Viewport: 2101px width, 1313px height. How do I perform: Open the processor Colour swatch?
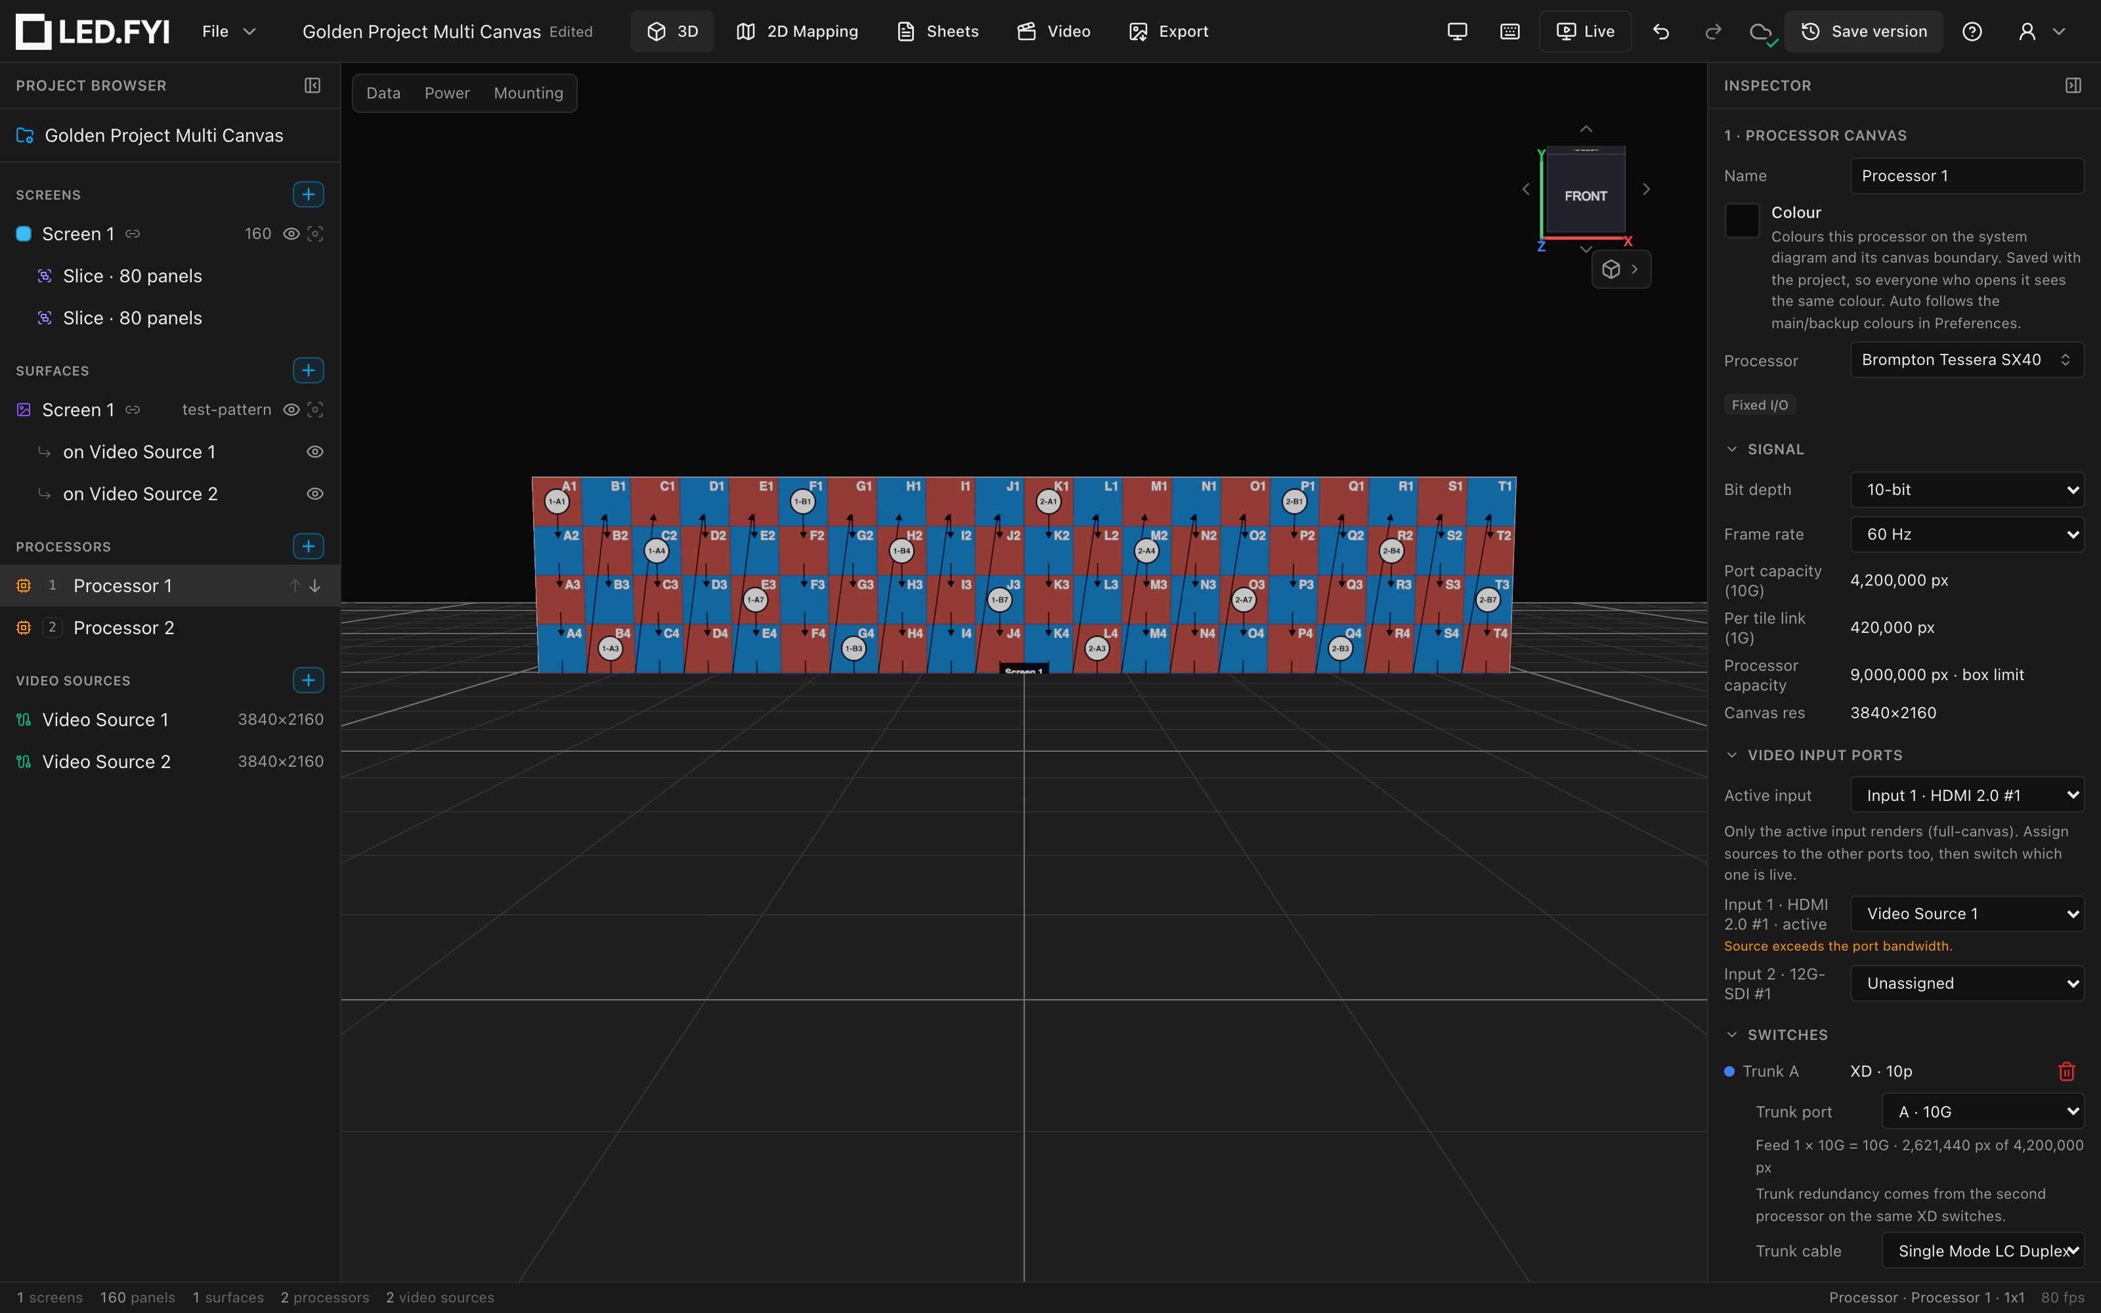1742,221
